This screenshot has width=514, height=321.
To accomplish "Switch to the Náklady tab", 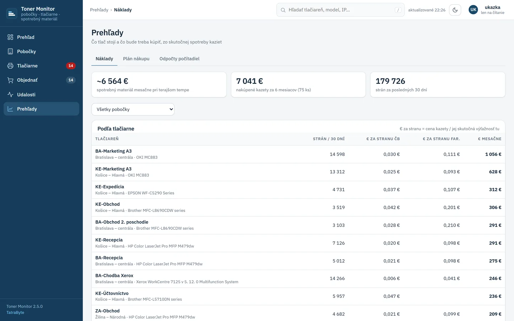I will pos(104,59).
